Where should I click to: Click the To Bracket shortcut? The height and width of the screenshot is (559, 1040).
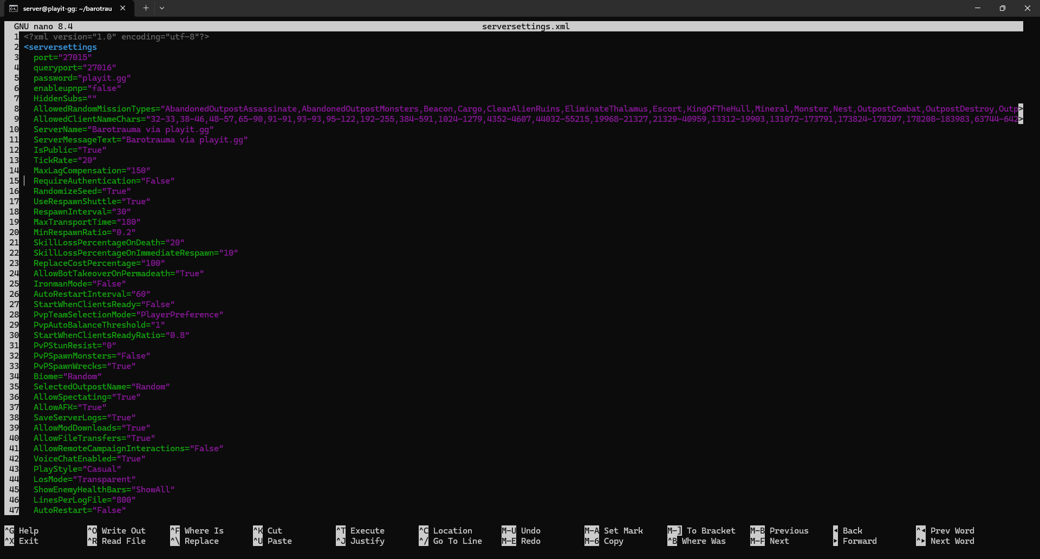point(701,531)
